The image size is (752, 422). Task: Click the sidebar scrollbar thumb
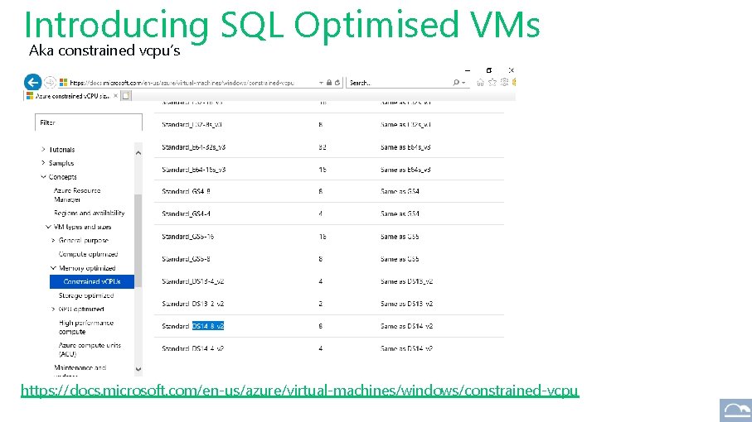[138, 240]
